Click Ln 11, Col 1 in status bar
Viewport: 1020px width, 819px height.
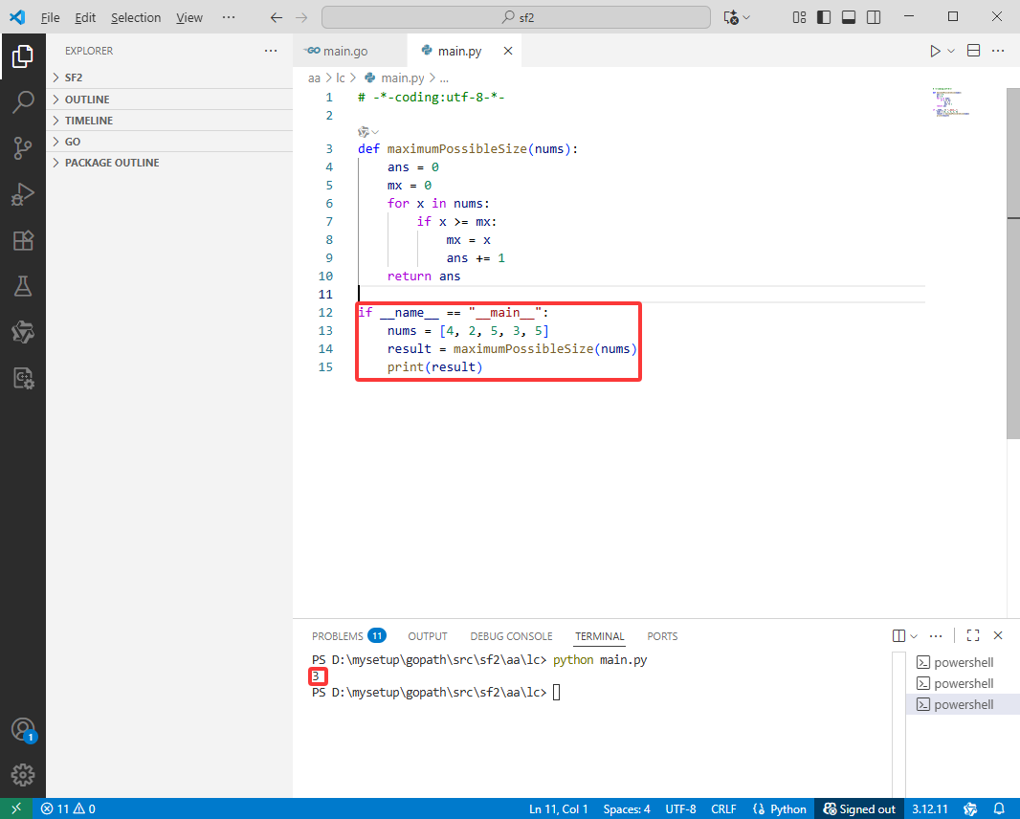[558, 808]
